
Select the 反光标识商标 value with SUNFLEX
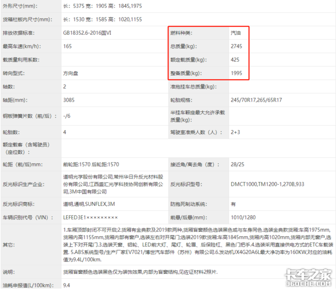90,204
